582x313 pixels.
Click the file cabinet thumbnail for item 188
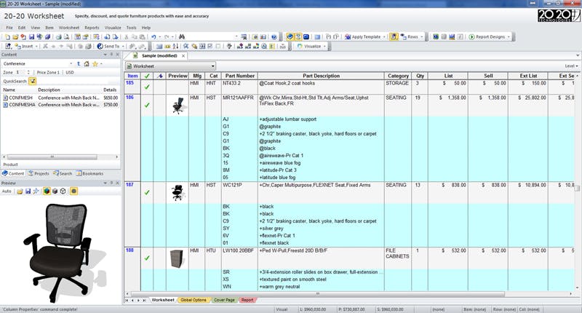[178, 258]
